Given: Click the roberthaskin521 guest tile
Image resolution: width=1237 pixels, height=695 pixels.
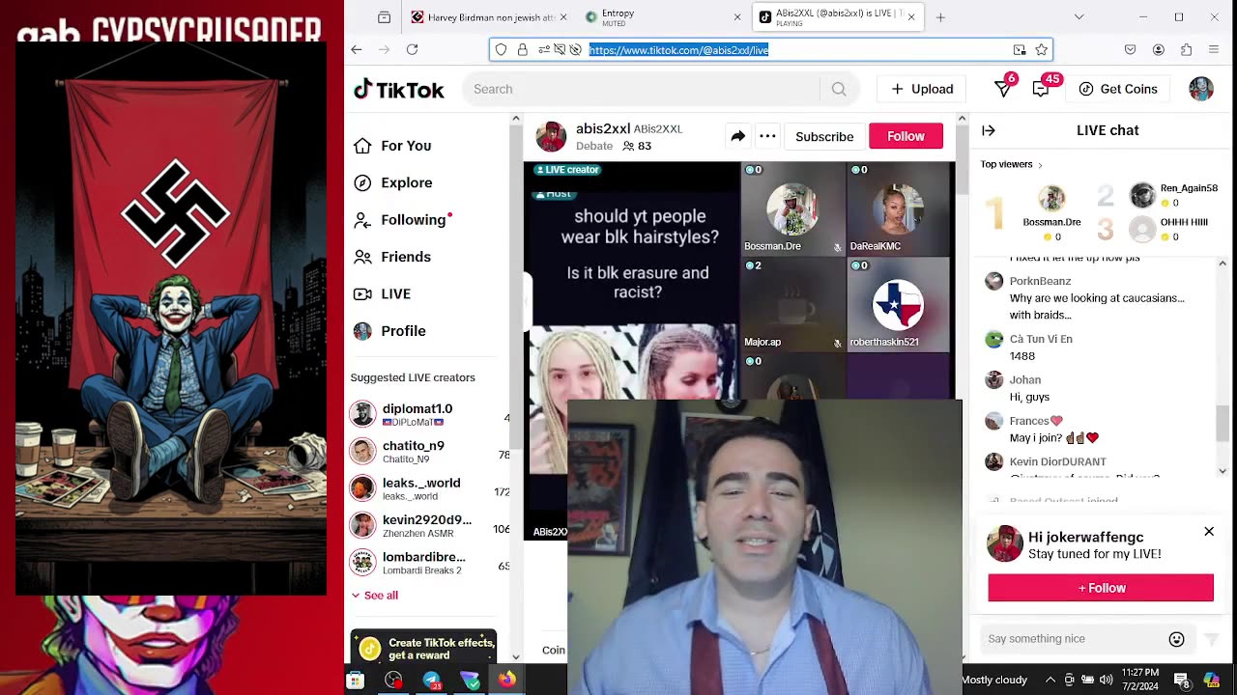Looking at the screenshot, I should [x=898, y=304].
